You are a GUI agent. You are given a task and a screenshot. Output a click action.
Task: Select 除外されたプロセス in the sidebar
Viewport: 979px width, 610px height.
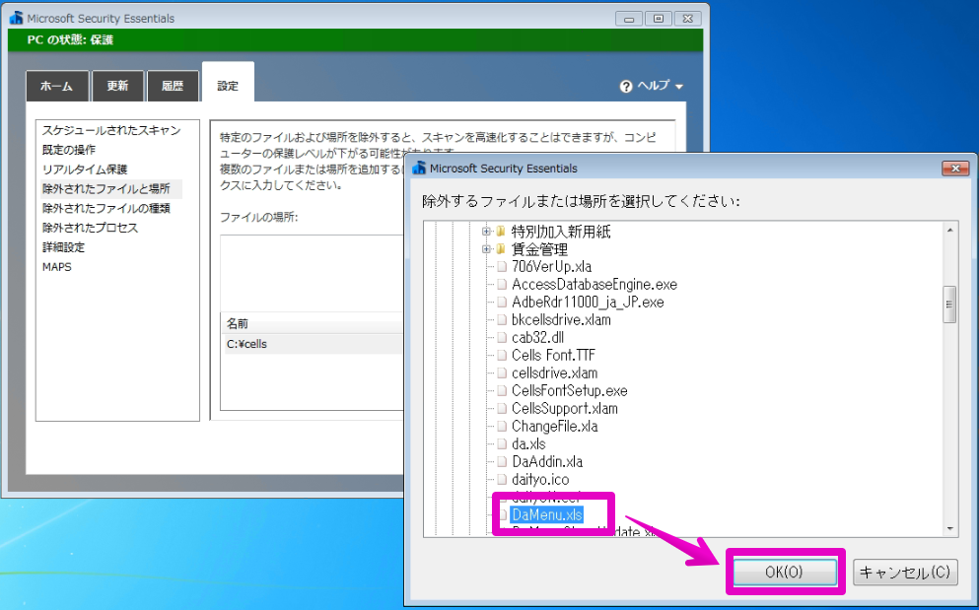(x=90, y=228)
